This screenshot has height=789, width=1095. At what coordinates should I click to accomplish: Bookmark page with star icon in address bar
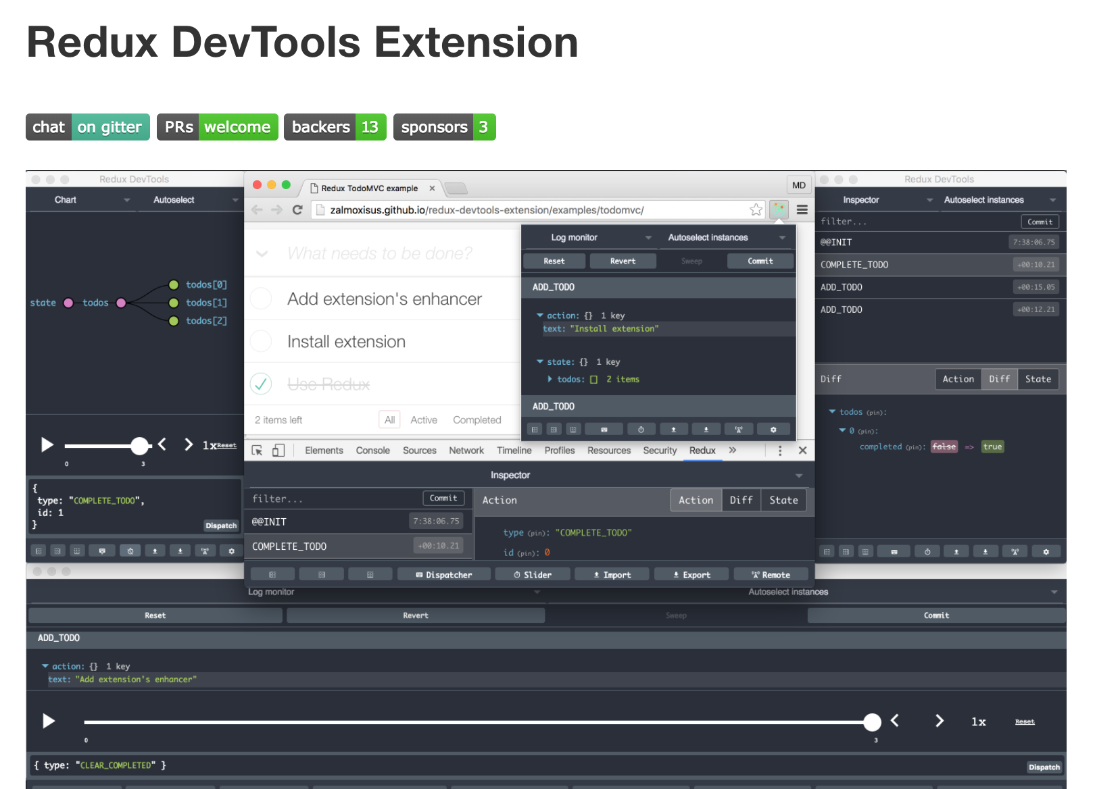click(756, 210)
